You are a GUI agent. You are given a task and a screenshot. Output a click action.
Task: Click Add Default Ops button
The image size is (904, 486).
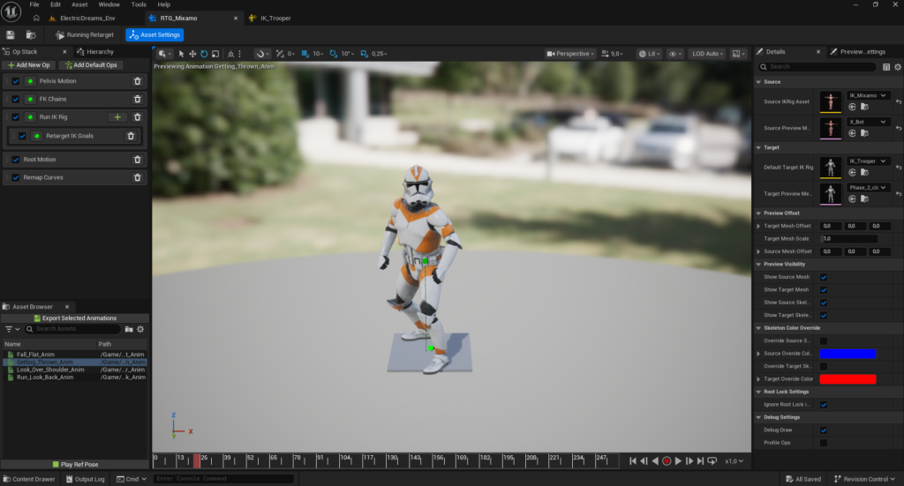(92, 65)
